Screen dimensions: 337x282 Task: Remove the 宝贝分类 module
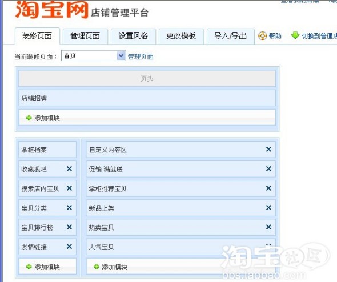coord(69,208)
